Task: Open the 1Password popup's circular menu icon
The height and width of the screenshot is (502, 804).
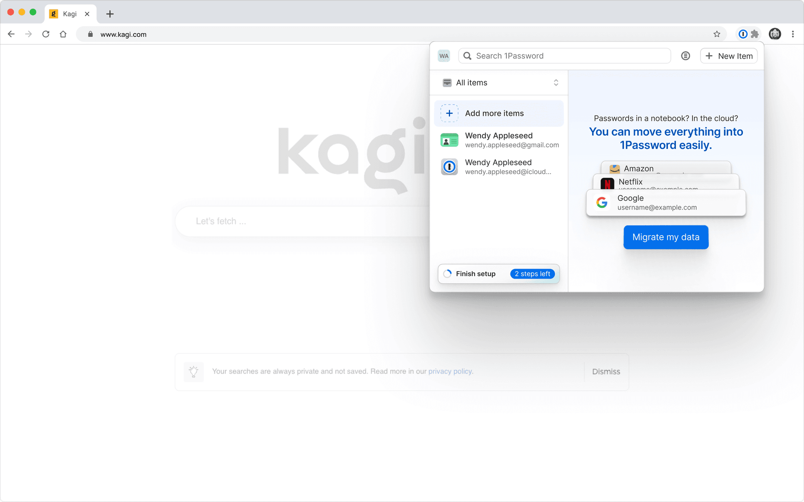Action: pyautogui.click(x=685, y=56)
